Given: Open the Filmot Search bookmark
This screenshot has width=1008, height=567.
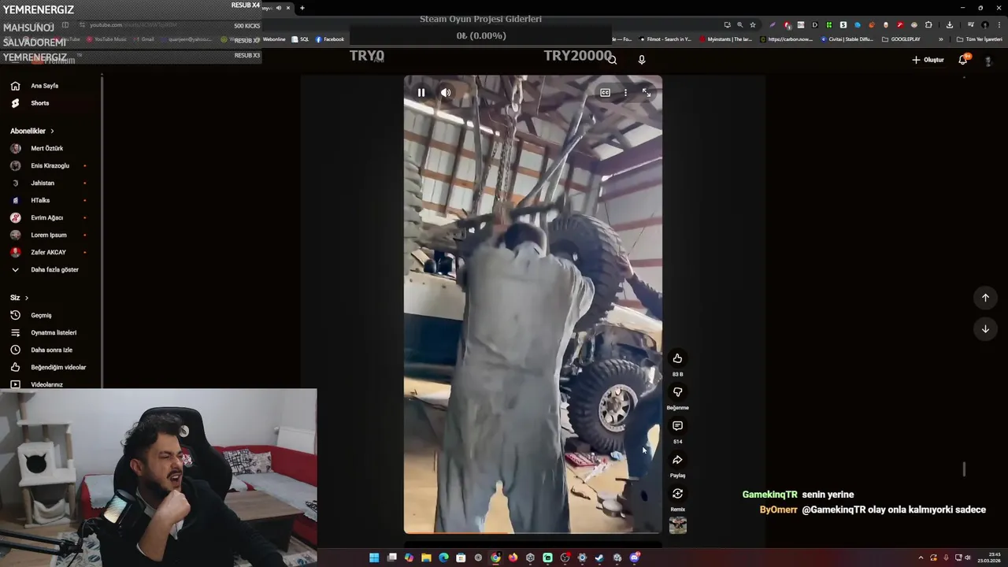Looking at the screenshot, I should click(x=665, y=39).
